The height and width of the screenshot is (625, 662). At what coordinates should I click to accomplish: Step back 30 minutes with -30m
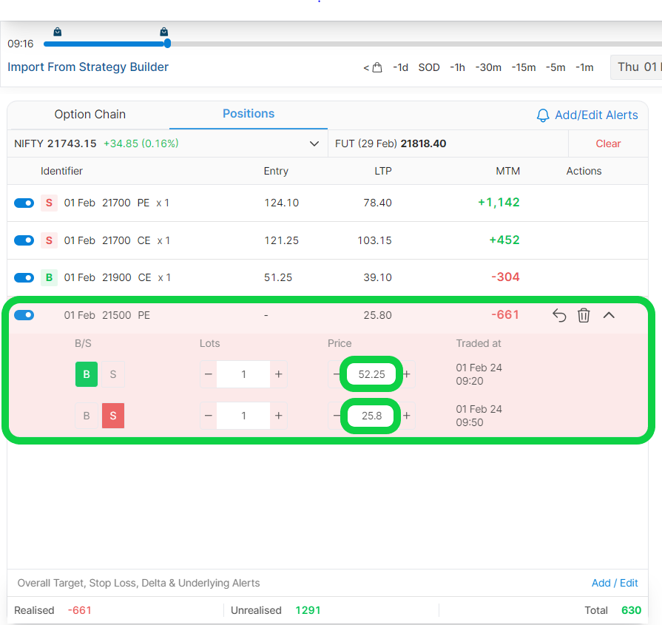click(488, 67)
